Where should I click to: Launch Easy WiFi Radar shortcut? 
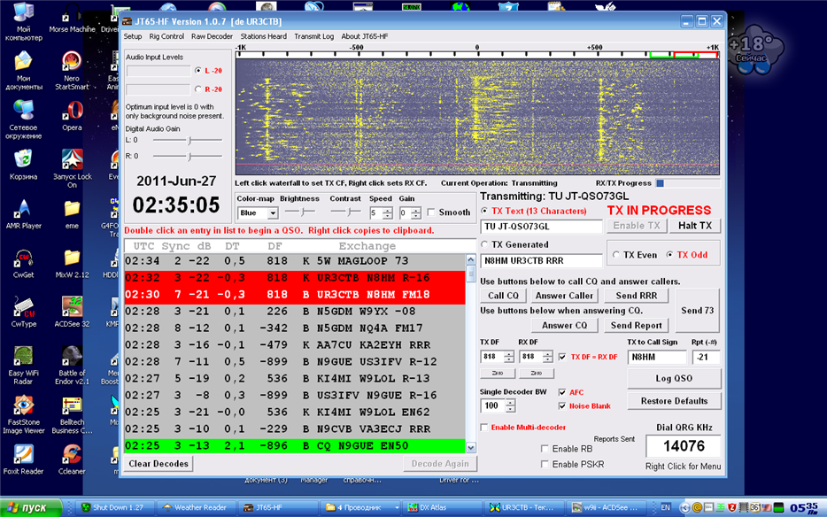coord(23,365)
